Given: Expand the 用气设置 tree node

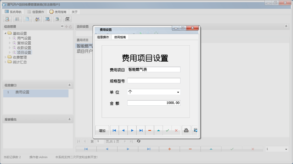Looking at the screenshot, I should (x=10, y=38).
